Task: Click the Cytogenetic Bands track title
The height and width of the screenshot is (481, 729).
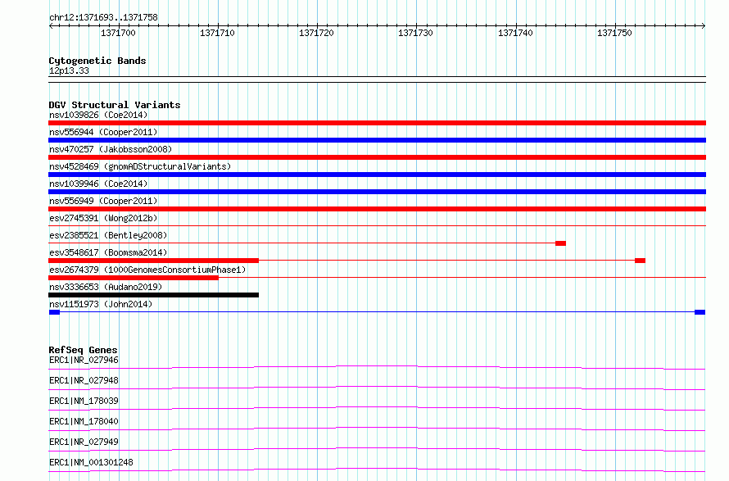Action: pyautogui.click(x=97, y=61)
